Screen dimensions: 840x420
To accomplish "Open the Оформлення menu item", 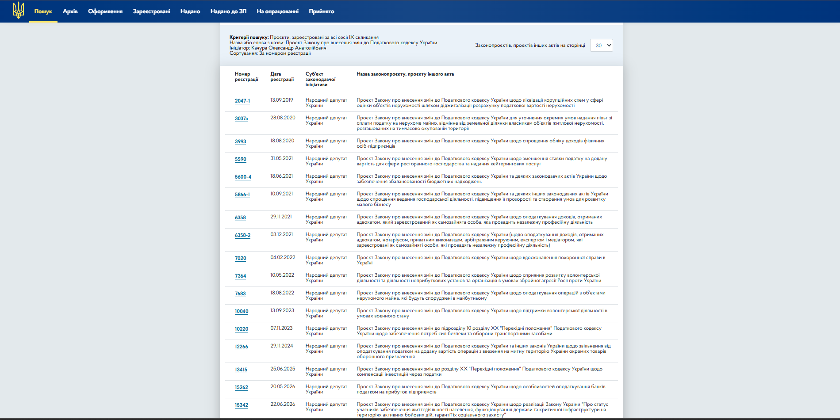I will [105, 11].
